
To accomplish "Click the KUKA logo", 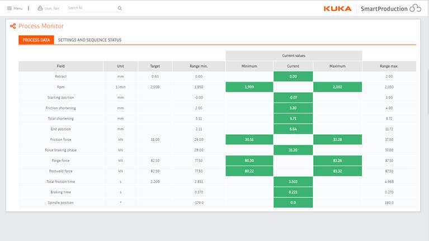I will point(337,8).
